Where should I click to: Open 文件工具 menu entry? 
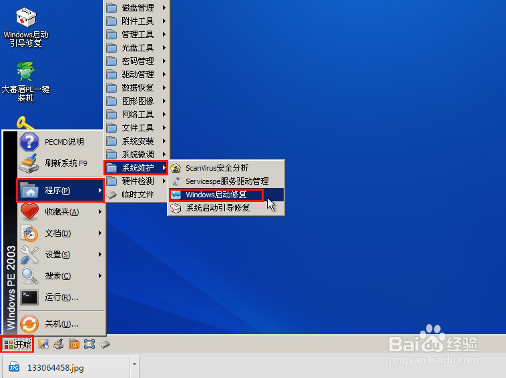pyautogui.click(x=137, y=128)
